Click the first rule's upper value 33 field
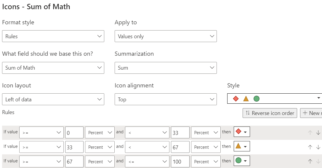 pos(180,133)
